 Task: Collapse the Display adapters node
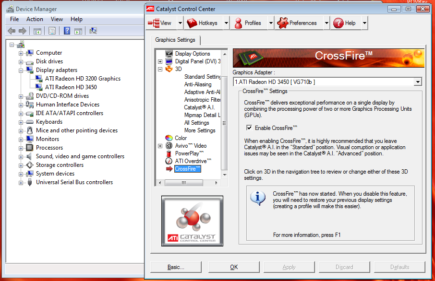click(x=21, y=70)
